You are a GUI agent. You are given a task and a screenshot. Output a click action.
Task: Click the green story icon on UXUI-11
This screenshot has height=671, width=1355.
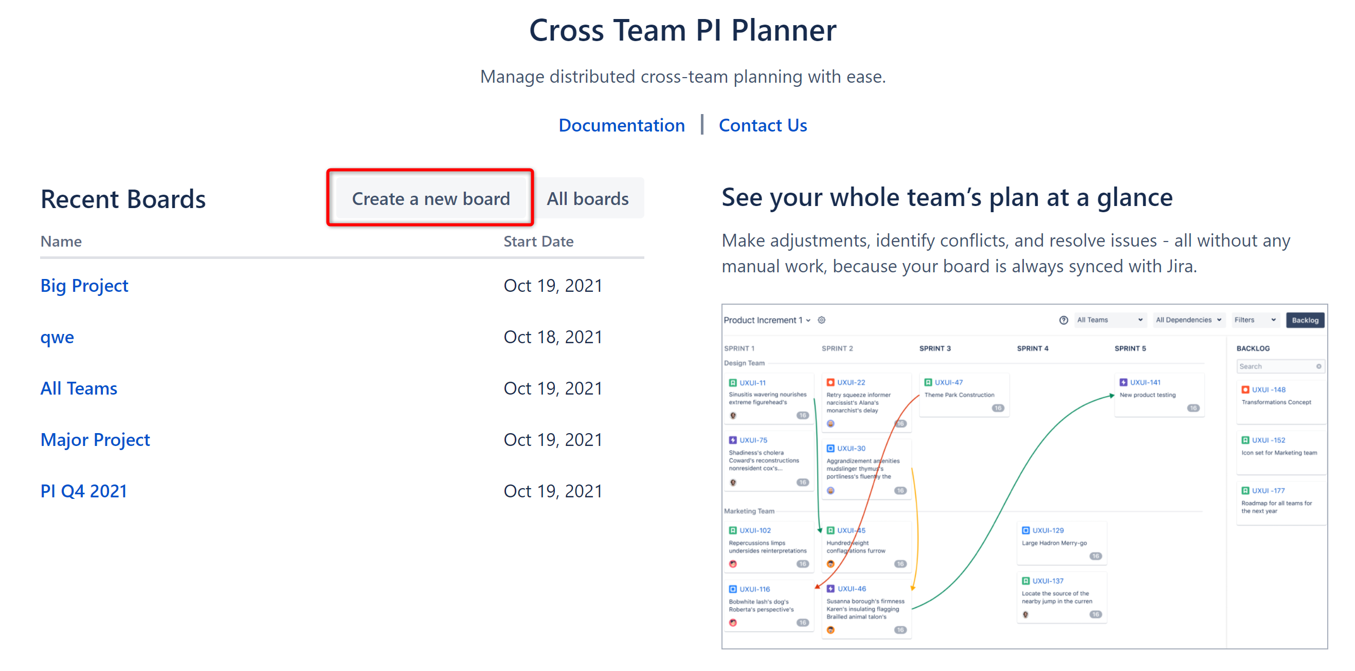[x=733, y=382]
